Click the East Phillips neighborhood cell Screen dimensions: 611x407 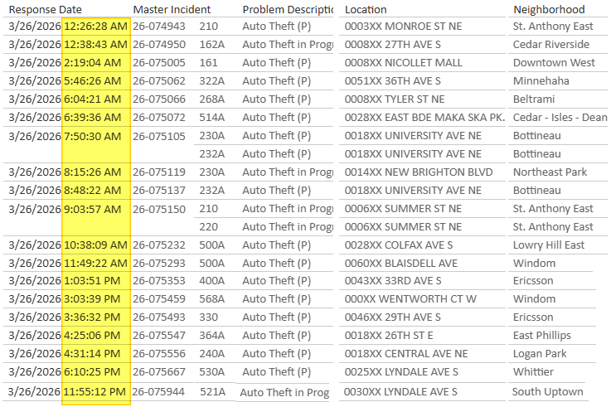coord(541,336)
